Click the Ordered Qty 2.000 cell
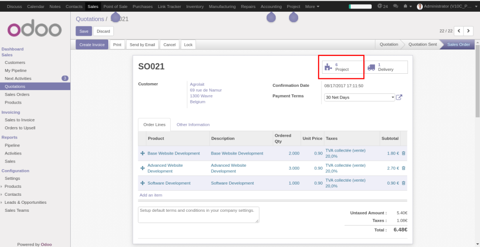The image size is (480, 247). click(286, 154)
